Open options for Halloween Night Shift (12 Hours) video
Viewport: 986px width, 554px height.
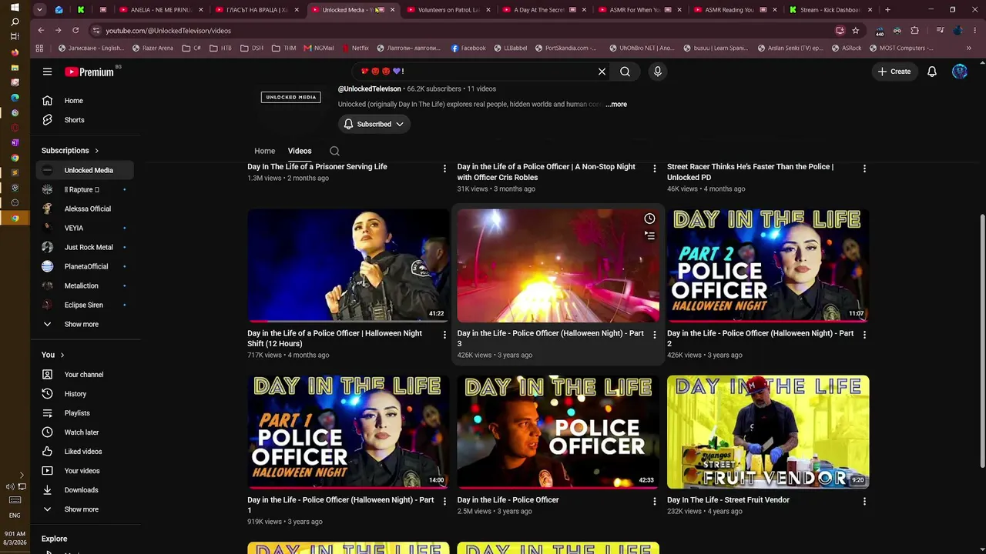(444, 335)
